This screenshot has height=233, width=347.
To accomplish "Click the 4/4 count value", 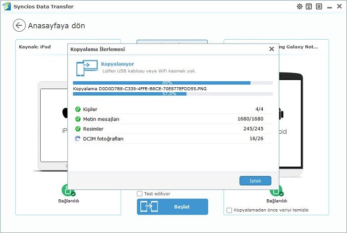I will pyautogui.click(x=259, y=109).
